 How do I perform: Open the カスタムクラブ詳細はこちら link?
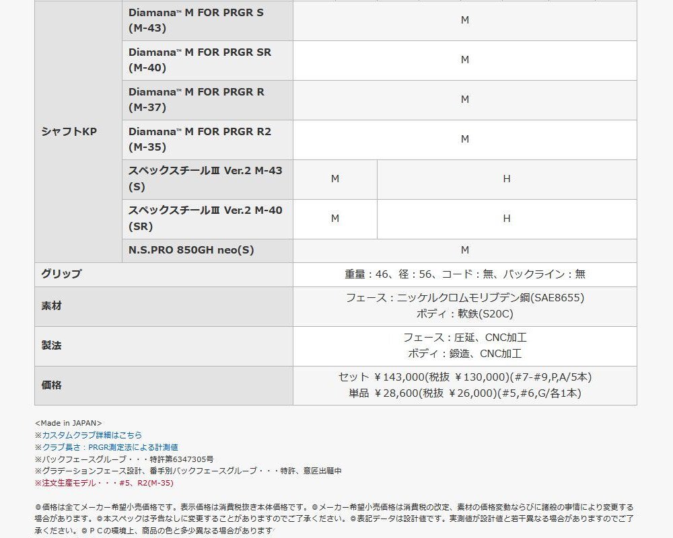click(x=92, y=435)
